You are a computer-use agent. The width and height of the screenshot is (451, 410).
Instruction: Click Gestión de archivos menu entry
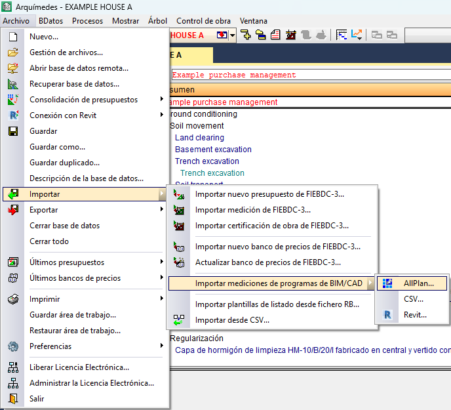[x=66, y=52]
